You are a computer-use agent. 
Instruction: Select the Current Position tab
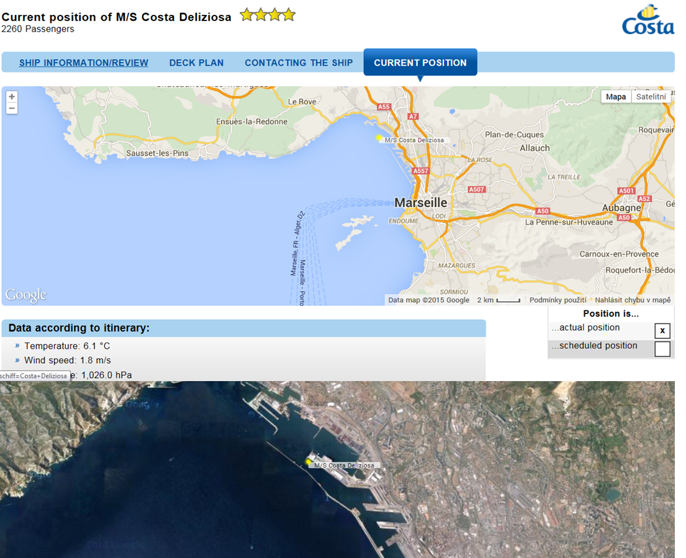click(420, 63)
